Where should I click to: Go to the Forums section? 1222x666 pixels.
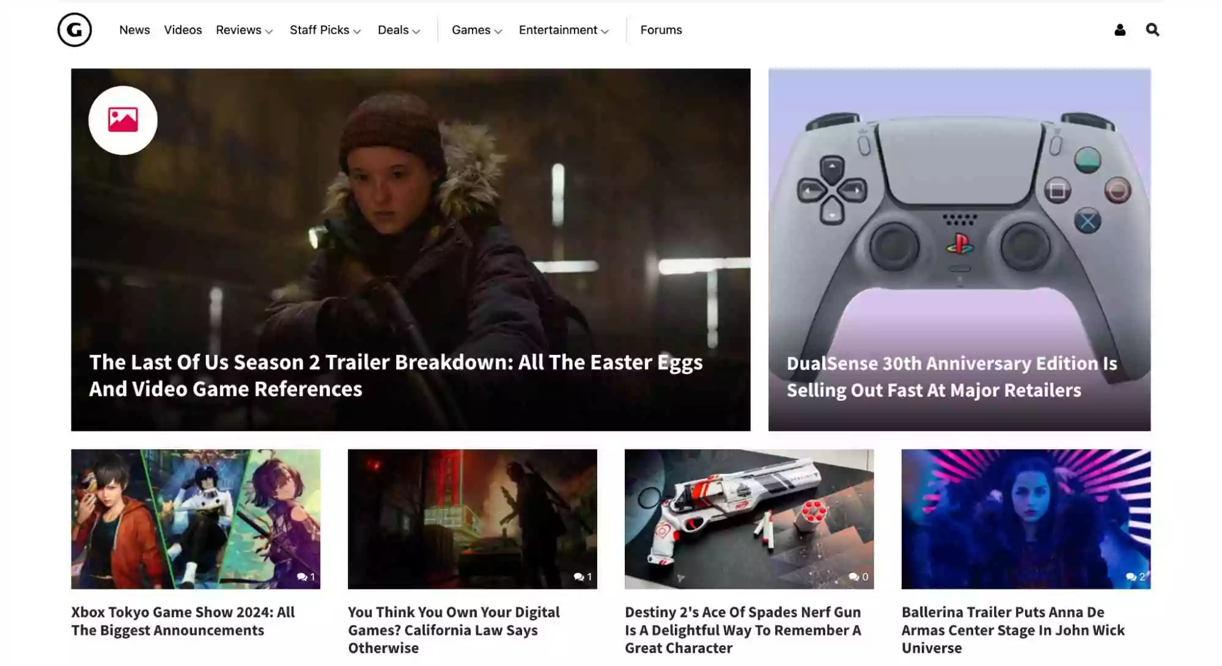click(x=661, y=29)
